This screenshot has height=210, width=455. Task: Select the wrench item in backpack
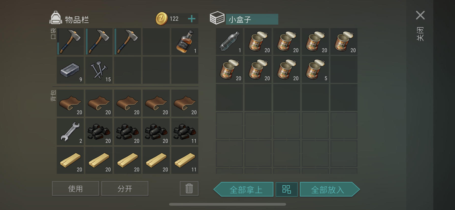pos(70,132)
